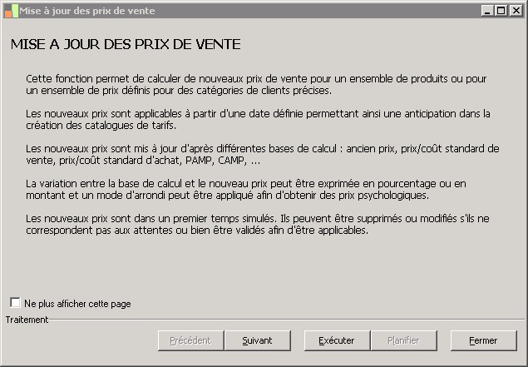
Task: Click the 'Ne plus afficher cette page' label text
Action: pos(77,304)
